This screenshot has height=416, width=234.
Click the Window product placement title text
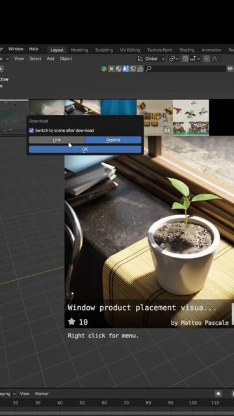[141, 307]
